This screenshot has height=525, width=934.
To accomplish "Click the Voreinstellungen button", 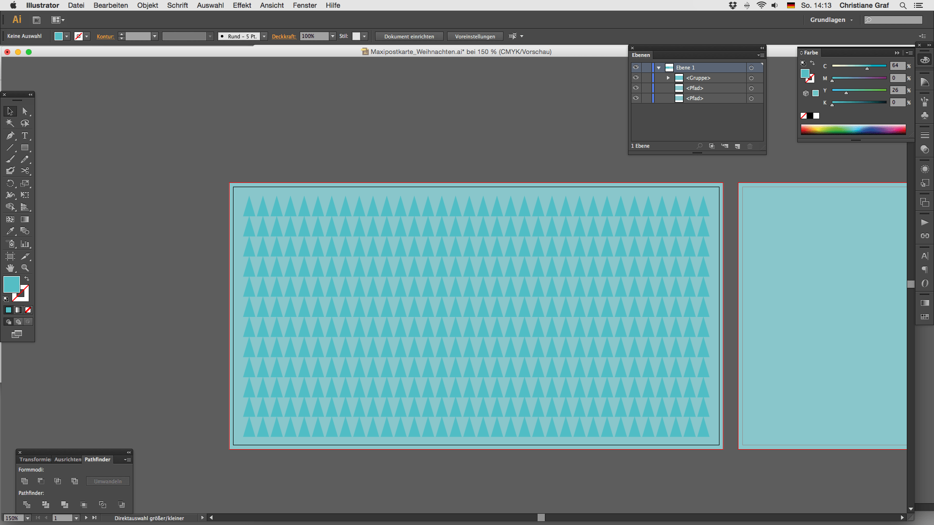I will 475,36.
